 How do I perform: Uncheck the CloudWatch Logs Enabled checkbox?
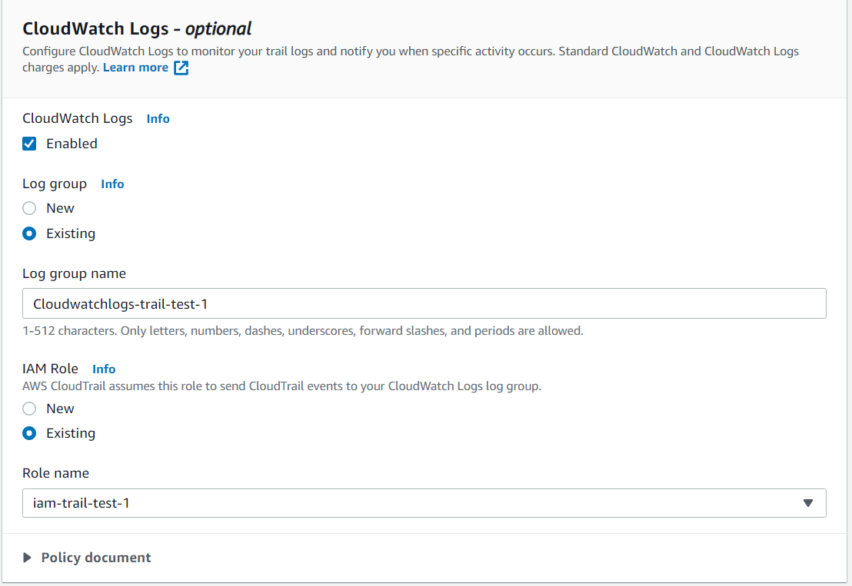(x=29, y=144)
